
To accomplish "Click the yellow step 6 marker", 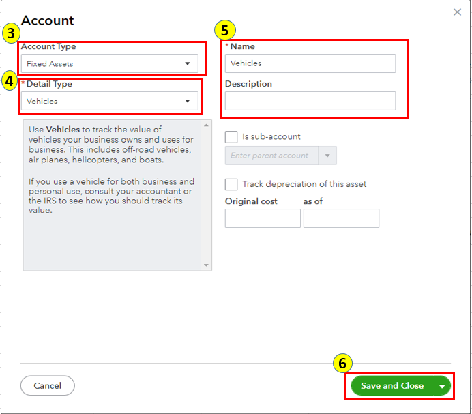I will (343, 364).
